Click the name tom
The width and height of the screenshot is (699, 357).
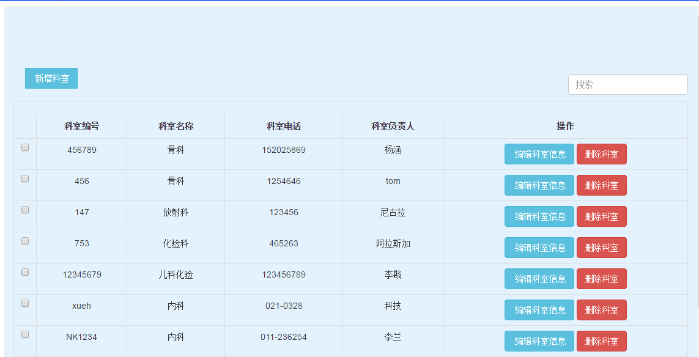(393, 182)
